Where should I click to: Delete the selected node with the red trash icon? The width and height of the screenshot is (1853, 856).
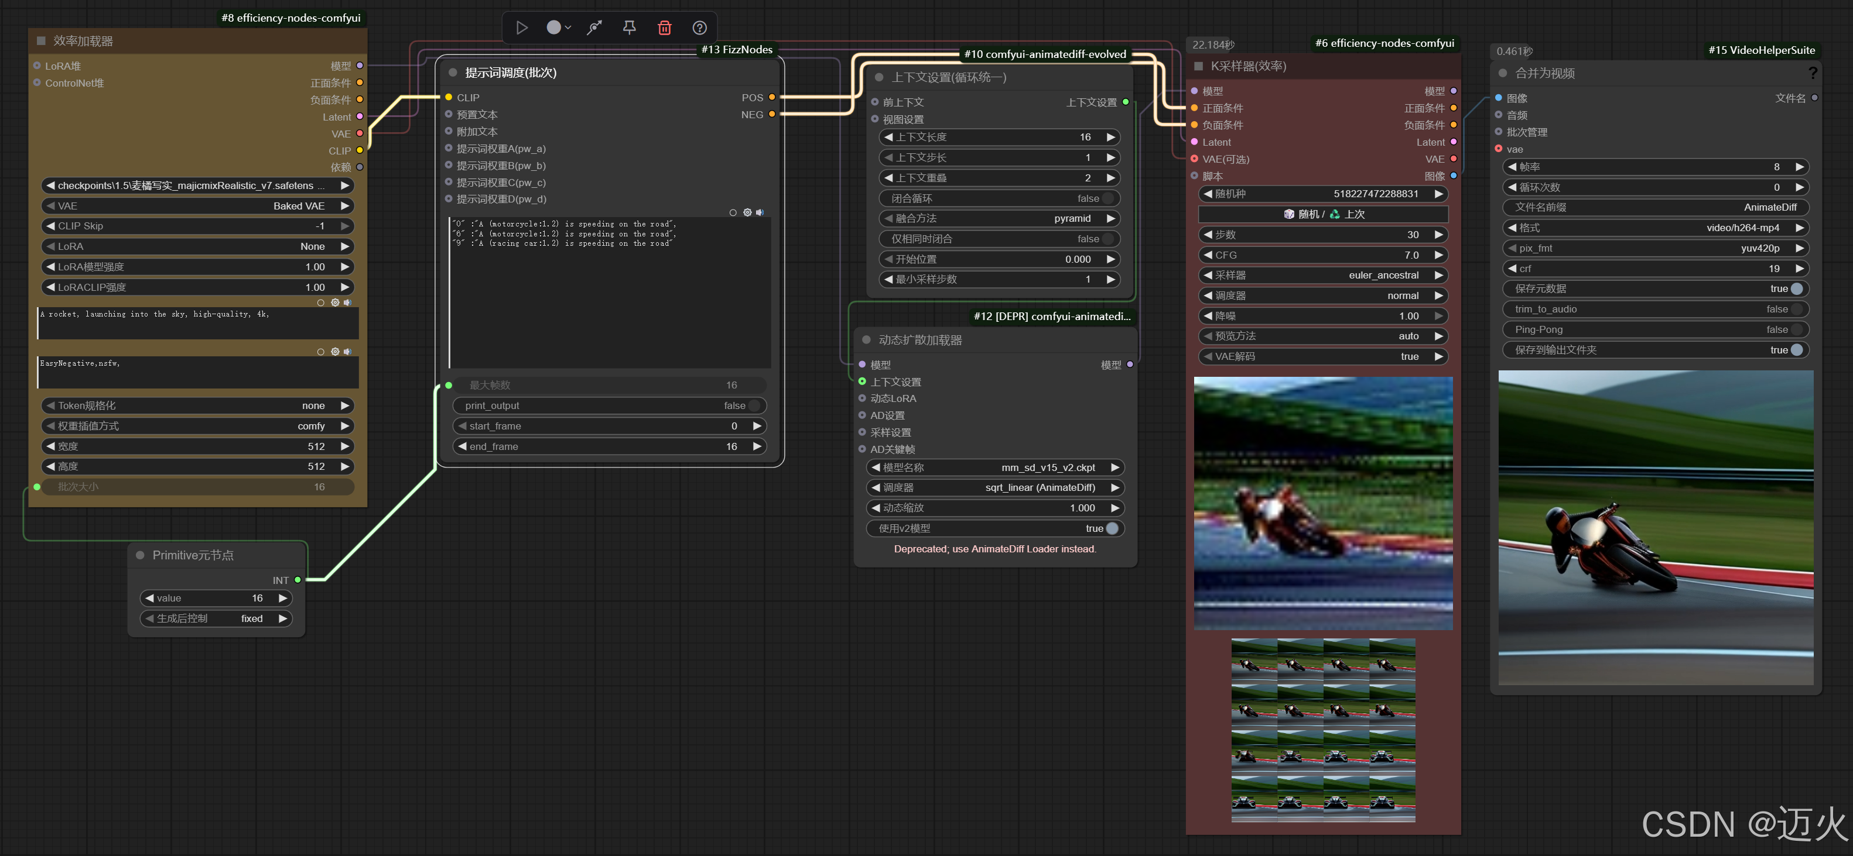click(665, 27)
